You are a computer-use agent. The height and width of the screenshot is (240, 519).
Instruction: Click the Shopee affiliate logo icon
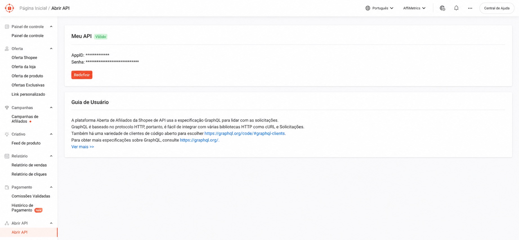pos(9,8)
